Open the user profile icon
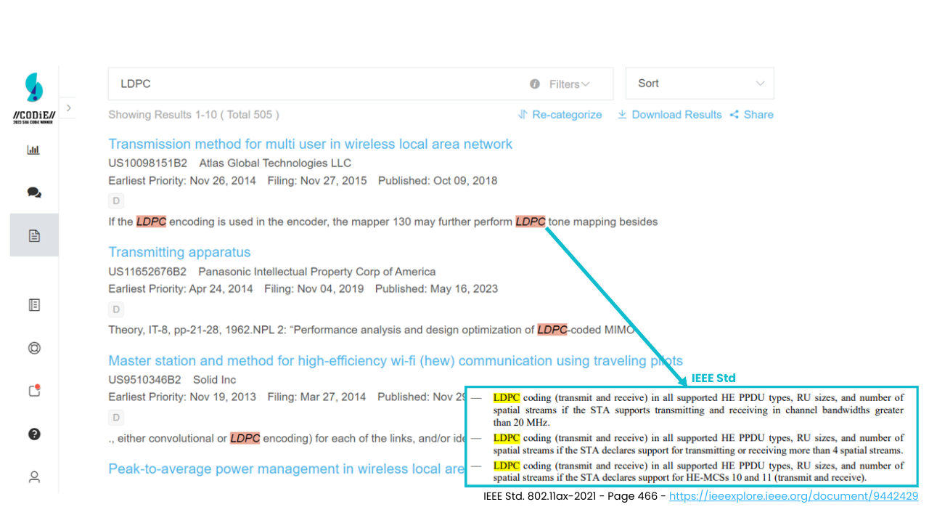The height and width of the screenshot is (523, 929). (x=34, y=477)
